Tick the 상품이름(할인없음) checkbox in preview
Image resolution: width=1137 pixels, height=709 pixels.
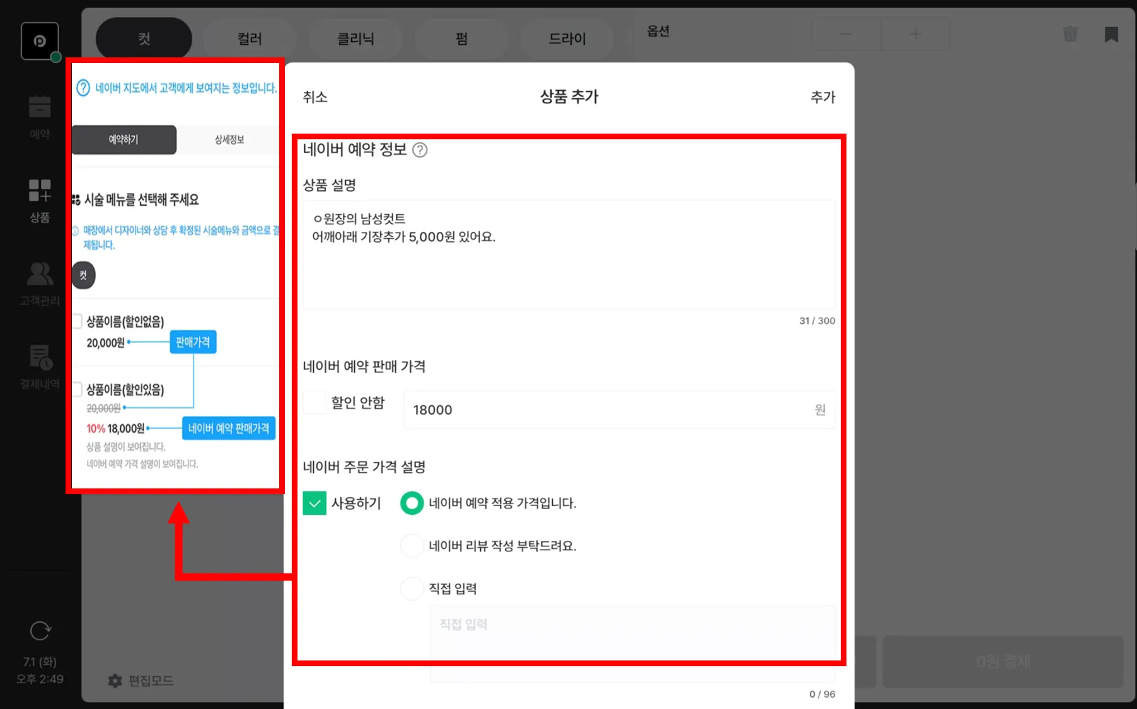pos(77,321)
